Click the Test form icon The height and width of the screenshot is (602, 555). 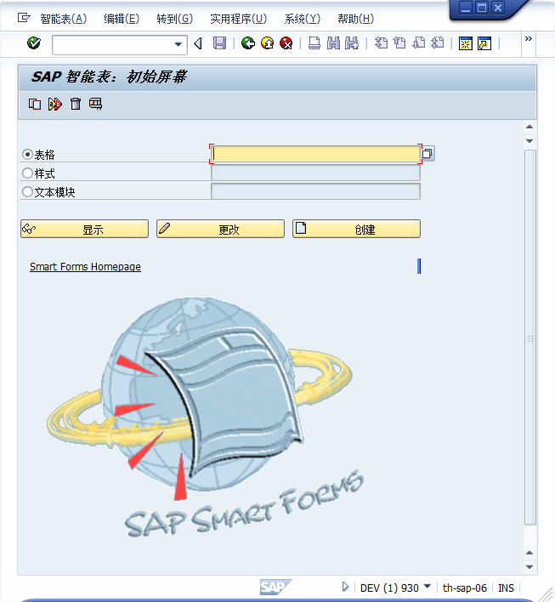tap(95, 104)
